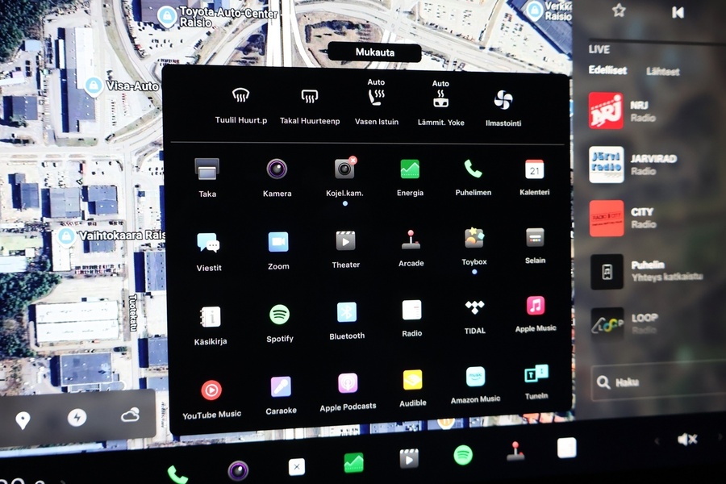726x484 pixels.
Task: Open the Radio app in the grid
Action: pos(411,310)
